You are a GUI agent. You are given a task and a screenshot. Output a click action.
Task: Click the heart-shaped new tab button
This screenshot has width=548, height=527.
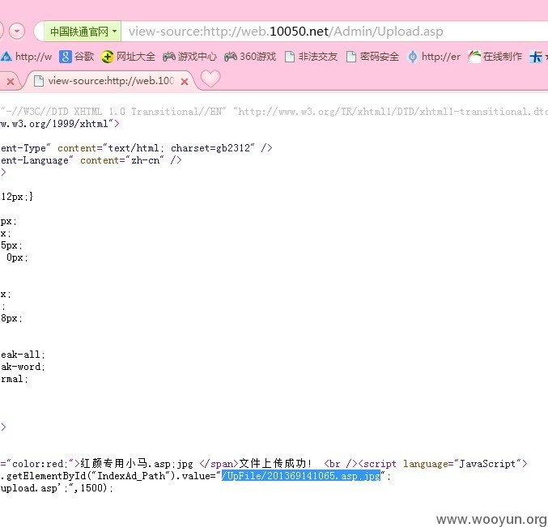210,79
